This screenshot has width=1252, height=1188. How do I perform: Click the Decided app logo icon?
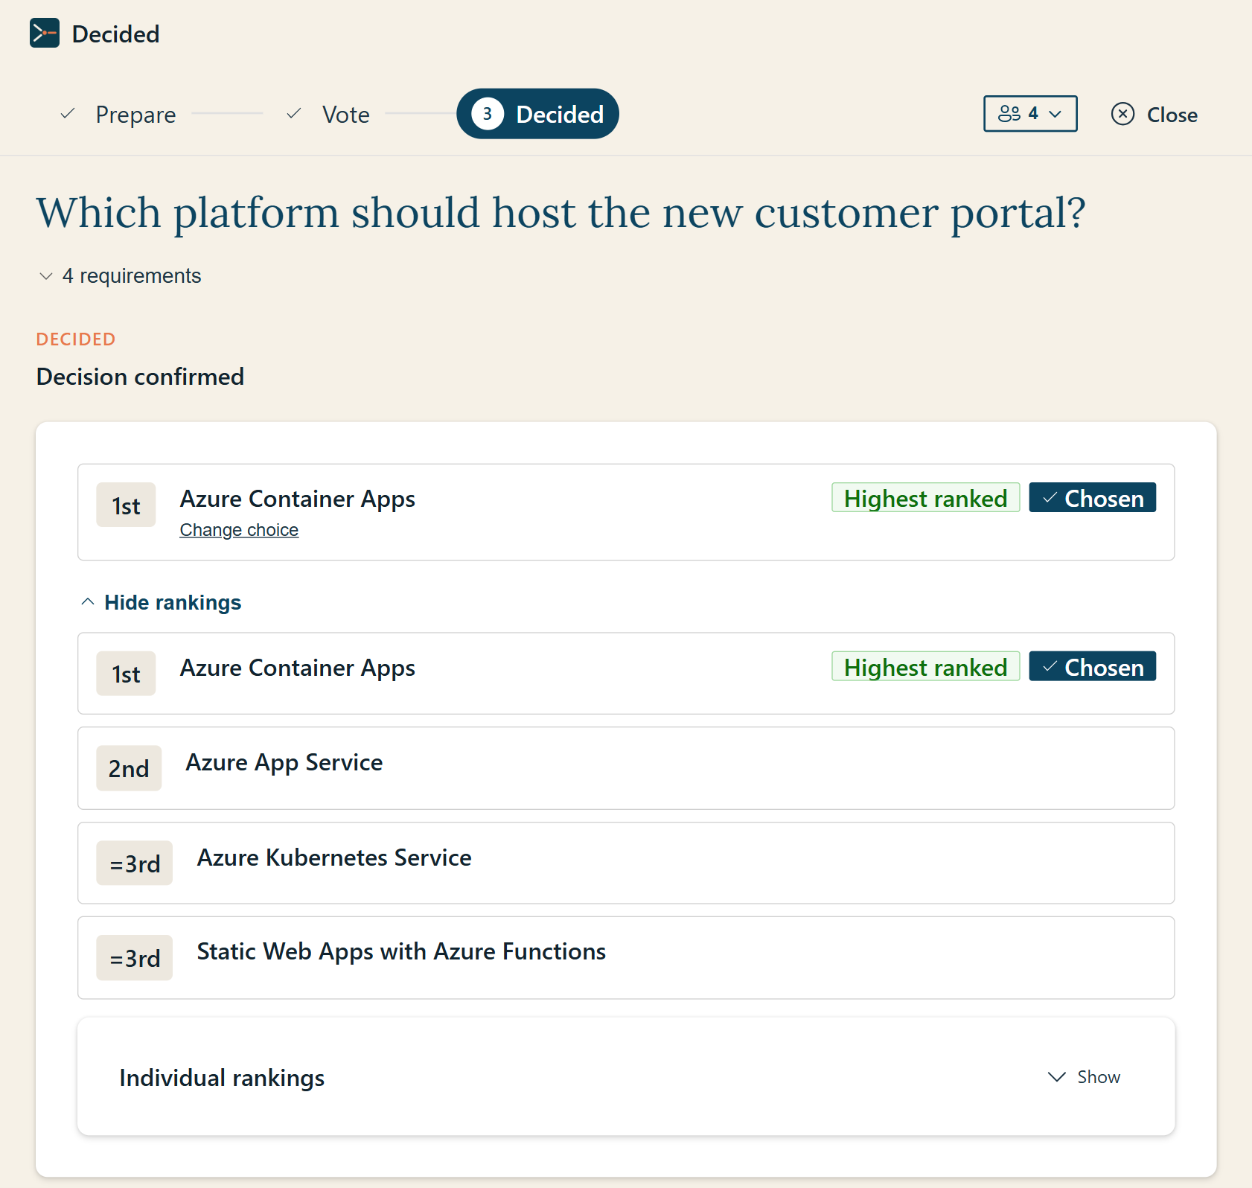point(45,33)
